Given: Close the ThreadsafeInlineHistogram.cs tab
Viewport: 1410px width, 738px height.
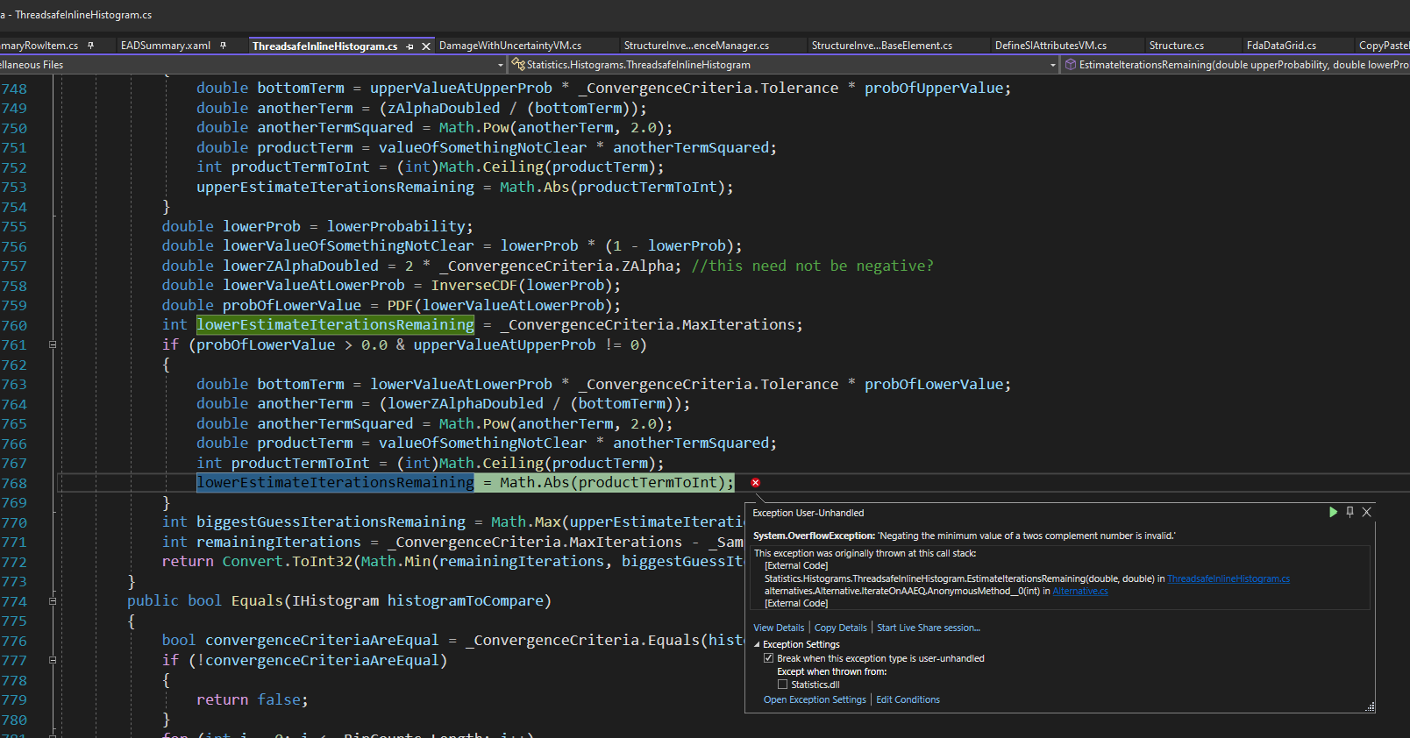Looking at the screenshot, I should pyautogui.click(x=426, y=46).
